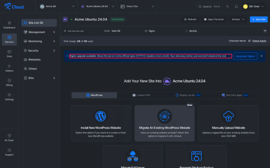270x168 pixels.
Task: Click the activity pulse icon in header
Action: click(x=228, y=7)
